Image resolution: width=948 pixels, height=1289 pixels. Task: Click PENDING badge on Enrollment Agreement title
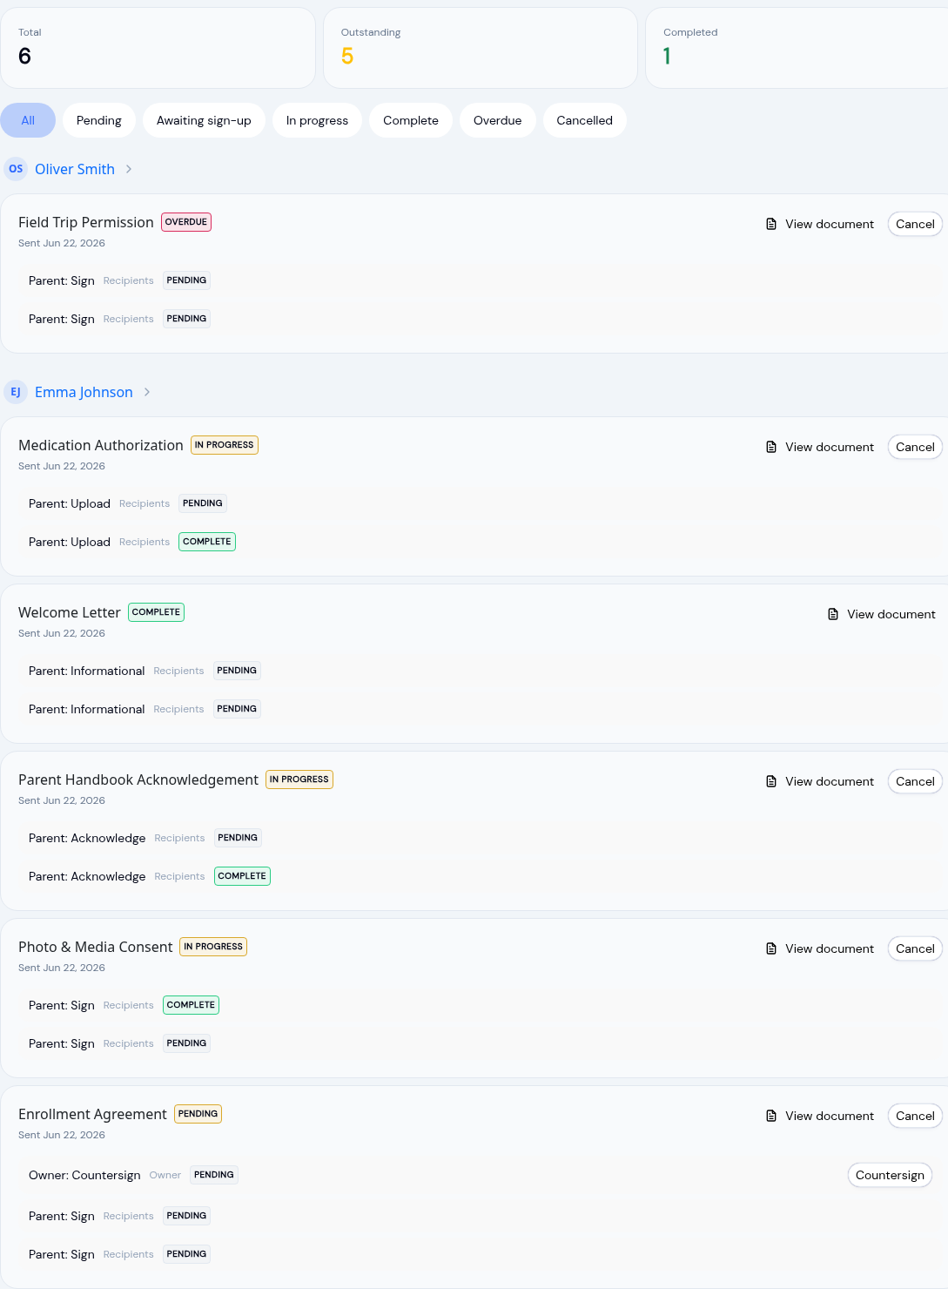tap(198, 1114)
